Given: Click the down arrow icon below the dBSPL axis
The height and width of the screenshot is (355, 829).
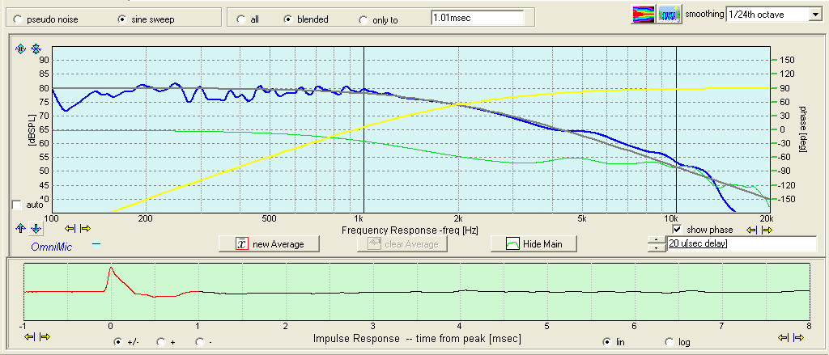Looking at the screenshot, I should [x=35, y=229].
